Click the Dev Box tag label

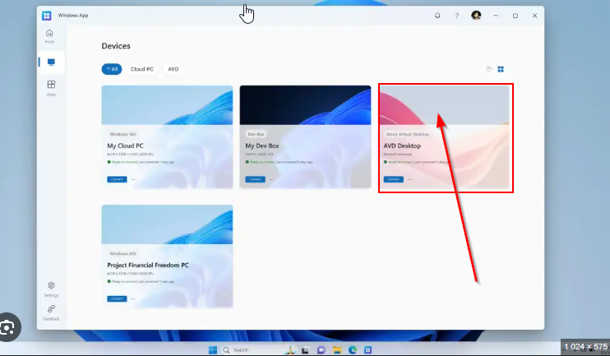256,134
